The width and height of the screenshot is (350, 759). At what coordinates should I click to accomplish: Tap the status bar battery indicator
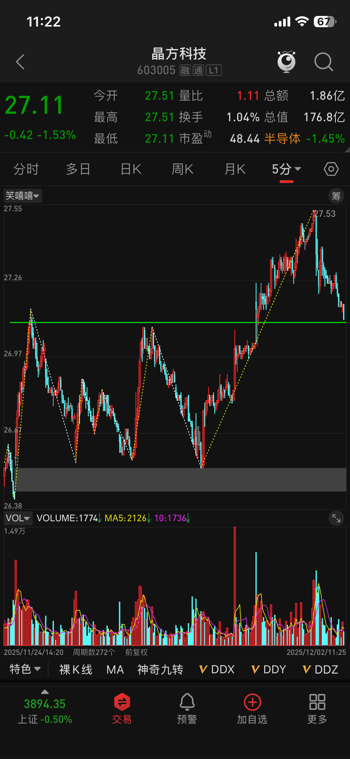(325, 21)
